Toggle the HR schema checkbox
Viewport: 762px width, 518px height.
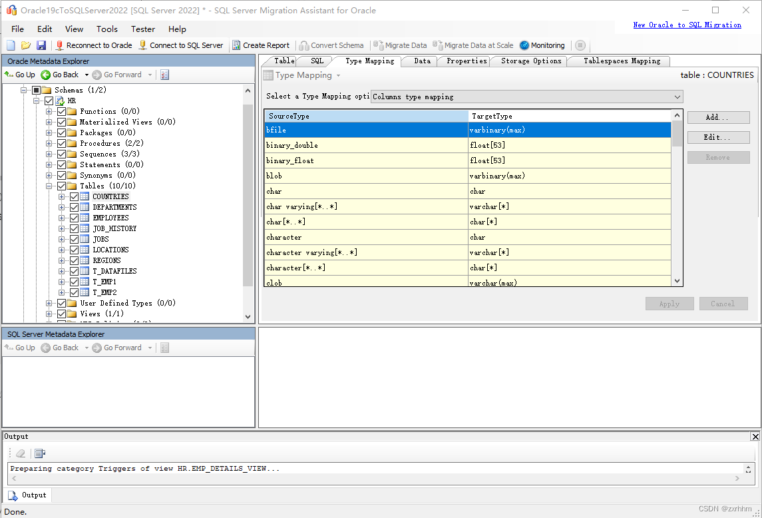pyautogui.click(x=49, y=101)
